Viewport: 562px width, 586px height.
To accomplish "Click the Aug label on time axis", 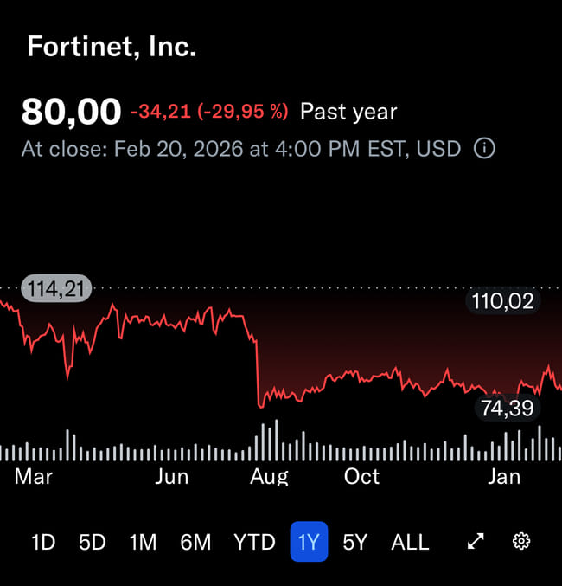I will [x=269, y=477].
